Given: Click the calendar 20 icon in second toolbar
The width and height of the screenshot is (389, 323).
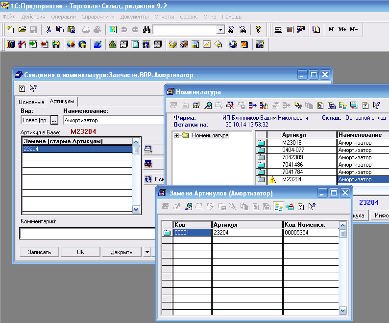Looking at the screenshot, I should [244, 44].
